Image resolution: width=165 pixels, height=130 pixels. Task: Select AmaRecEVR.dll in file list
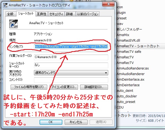coord(128,40)
